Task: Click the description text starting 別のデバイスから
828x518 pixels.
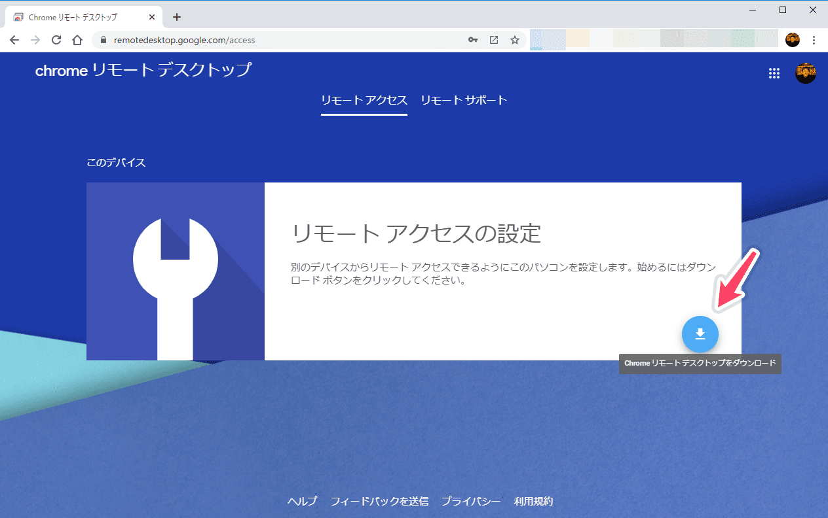Action: 503,274
